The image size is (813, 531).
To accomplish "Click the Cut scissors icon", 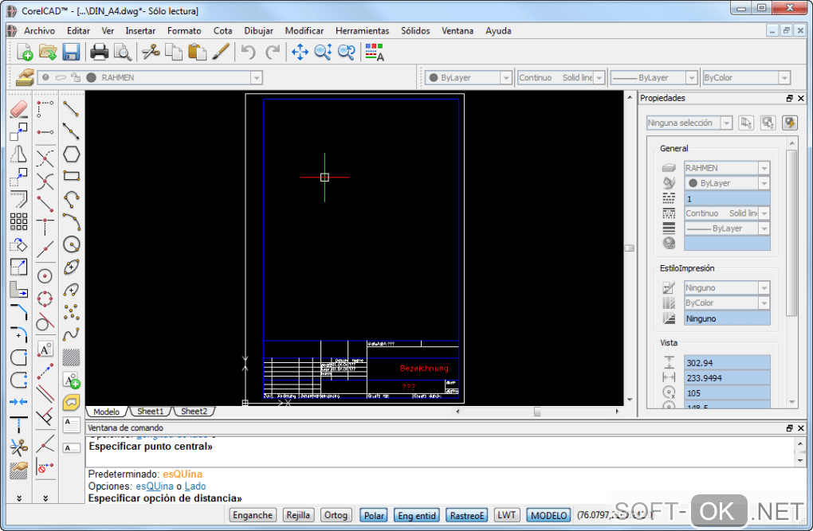I will 150,53.
